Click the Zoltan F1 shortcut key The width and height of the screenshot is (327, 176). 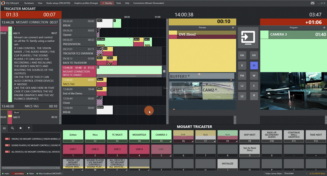[73, 136]
